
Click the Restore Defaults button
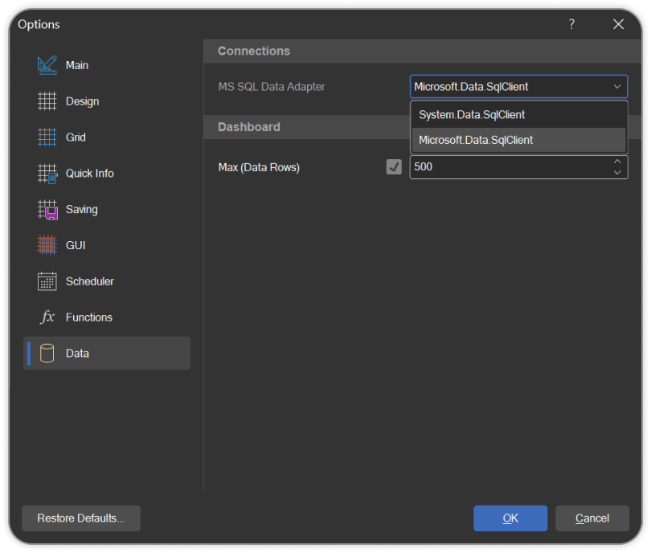click(81, 518)
